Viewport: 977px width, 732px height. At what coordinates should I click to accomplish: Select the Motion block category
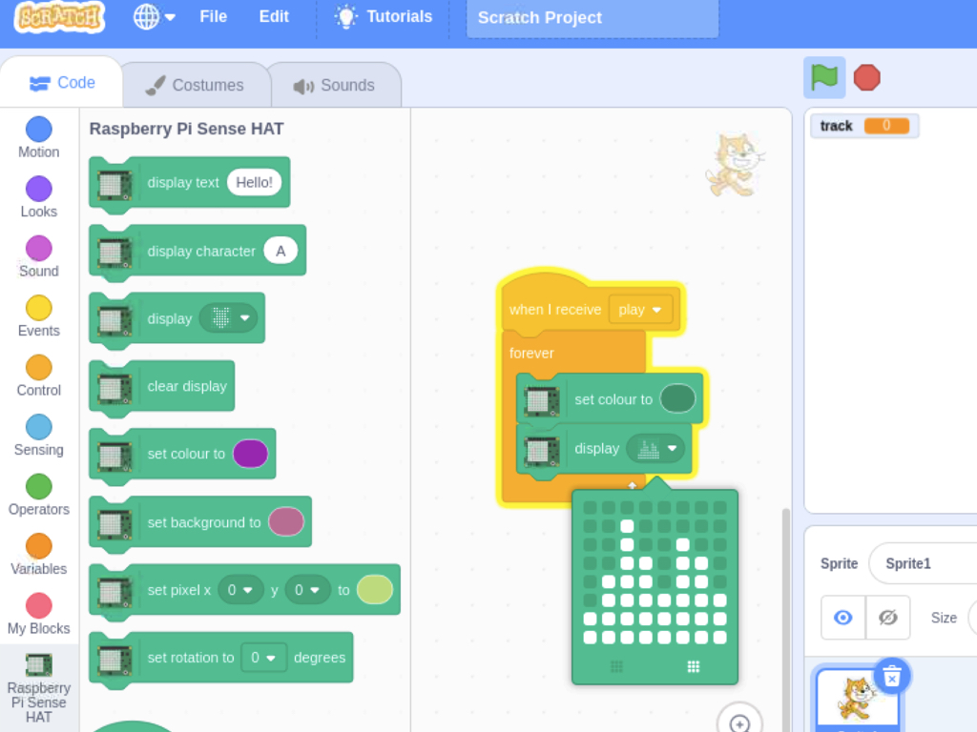pyautogui.click(x=38, y=138)
